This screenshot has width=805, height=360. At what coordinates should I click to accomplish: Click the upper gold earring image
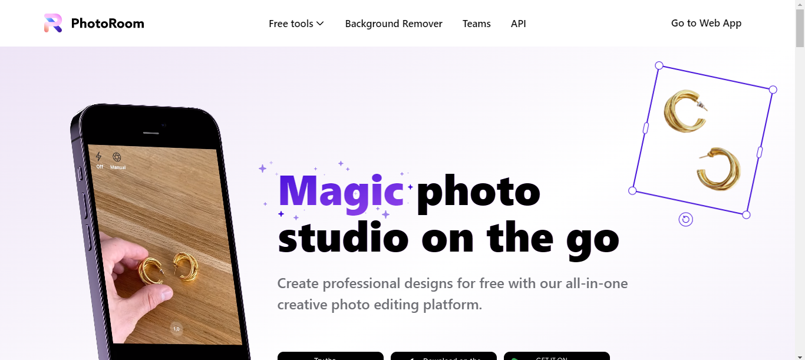click(x=685, y=111)
